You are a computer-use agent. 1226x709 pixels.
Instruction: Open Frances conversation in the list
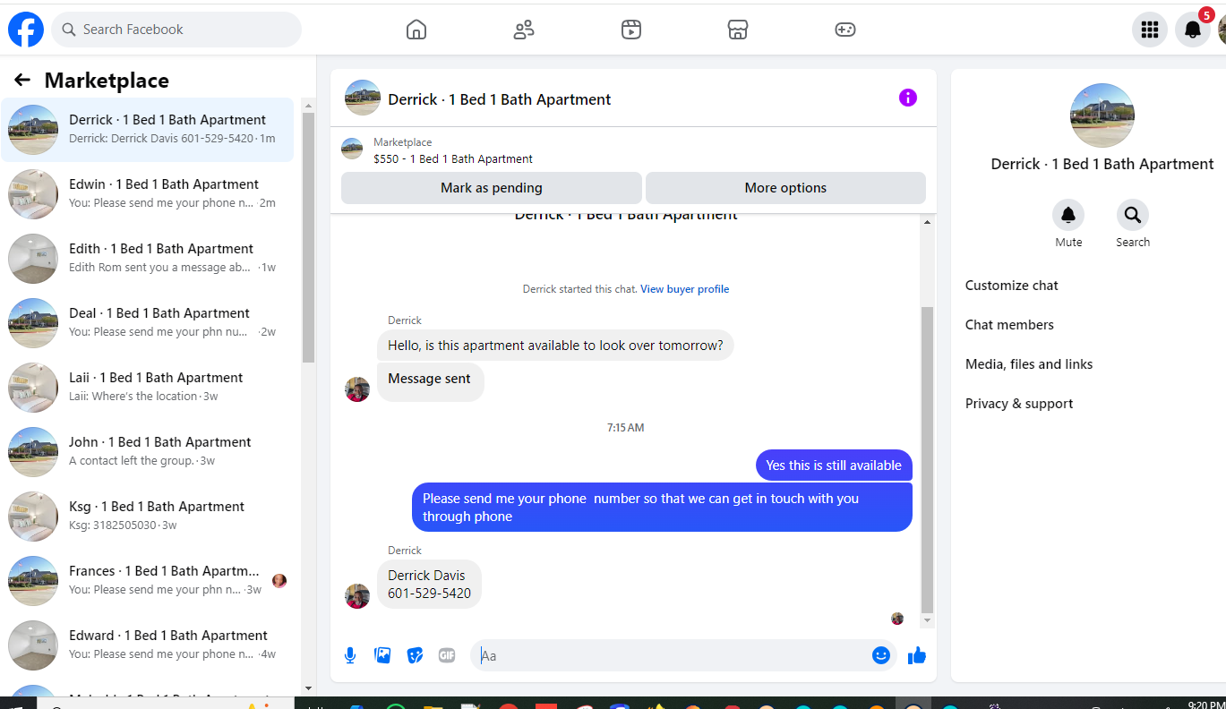click(148, 581)
